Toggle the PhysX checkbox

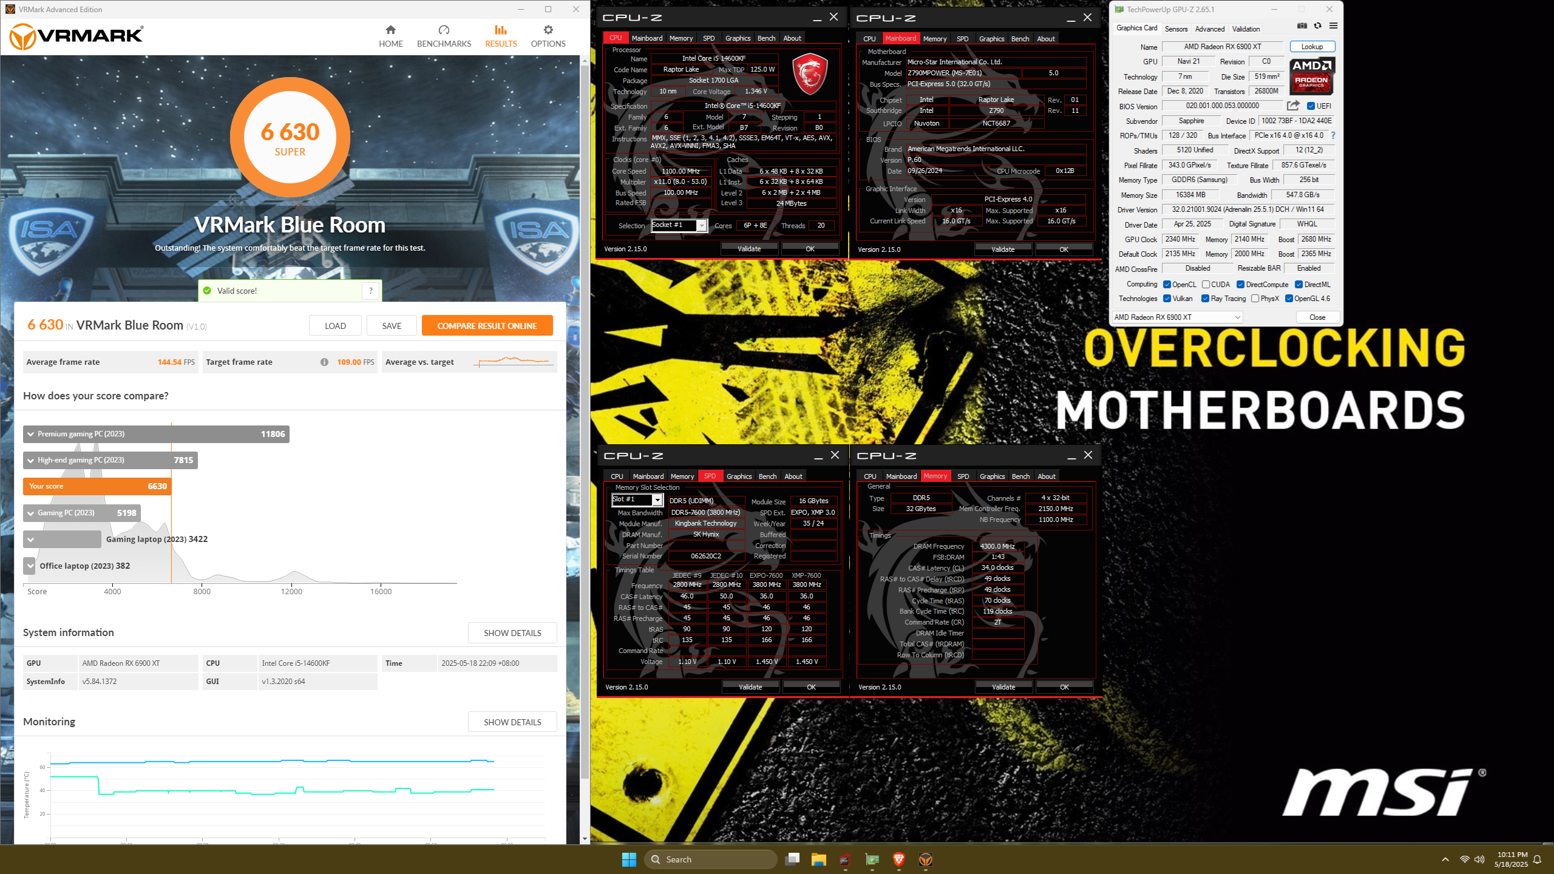1255,299
